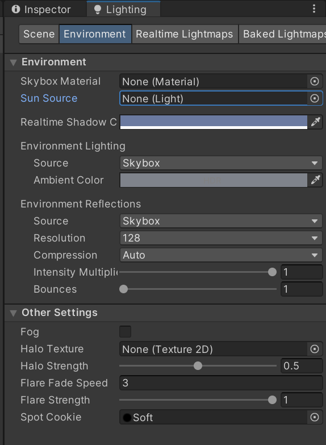Enable the Fog checkbox
Image resolution: width=326 pixels, height=445 pixels.
tap(125, 331)
